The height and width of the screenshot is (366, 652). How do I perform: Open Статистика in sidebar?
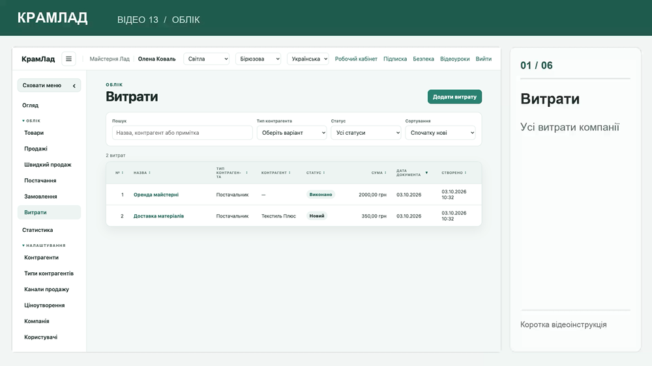point(37,230)
